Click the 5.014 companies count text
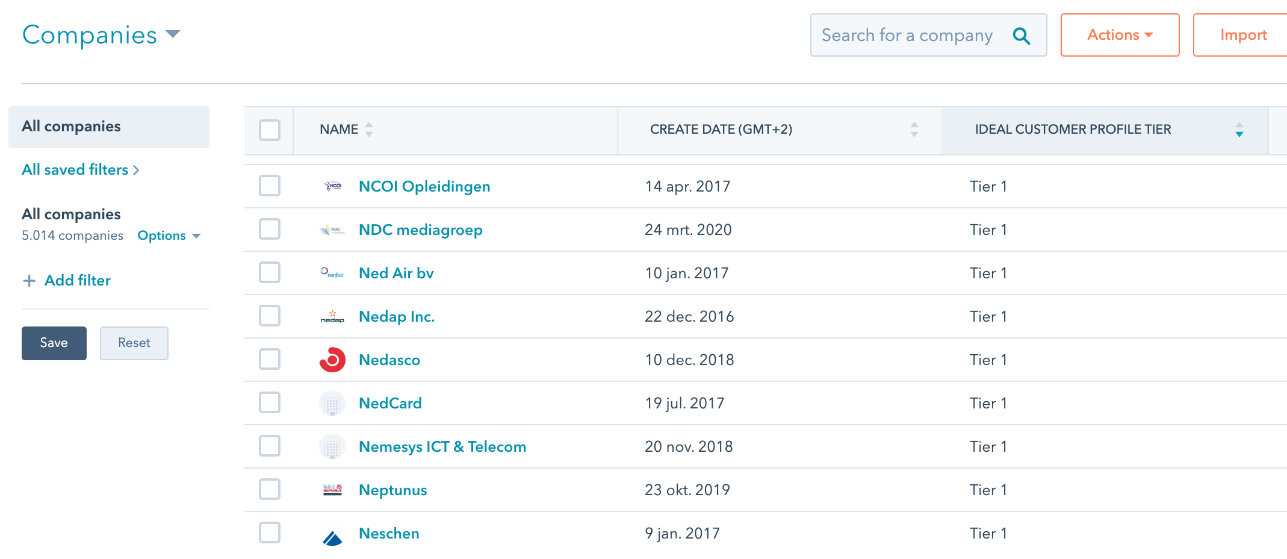Viewport: 1287px width, 559px height. coord(72,236)
